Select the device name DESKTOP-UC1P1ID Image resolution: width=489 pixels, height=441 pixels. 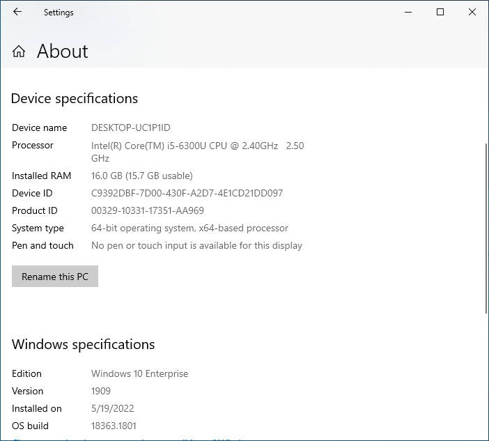point(130,127)
